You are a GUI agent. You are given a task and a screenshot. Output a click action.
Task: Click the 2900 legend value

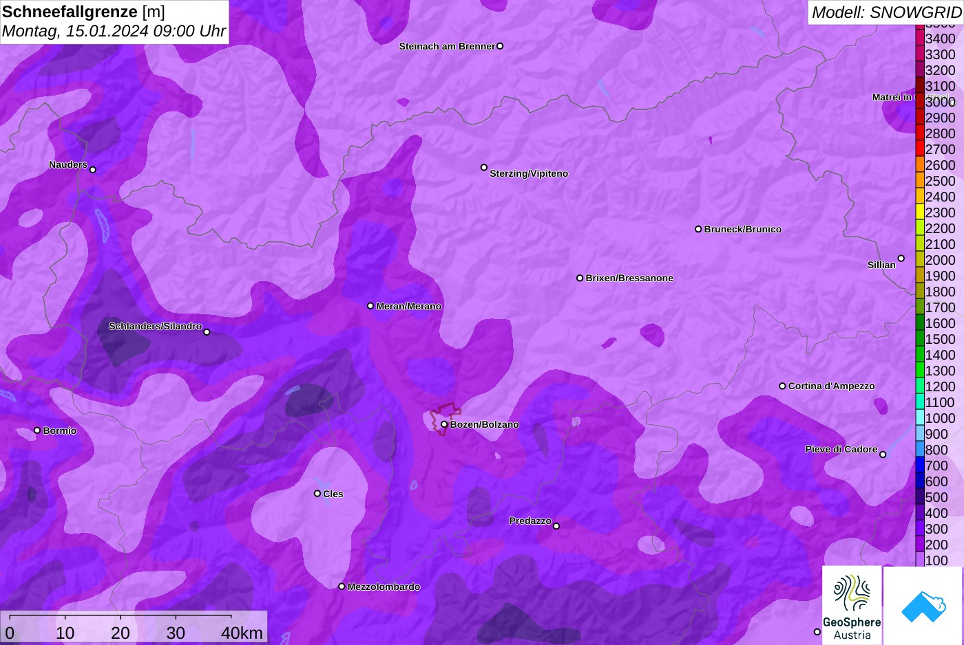point(941,118)
